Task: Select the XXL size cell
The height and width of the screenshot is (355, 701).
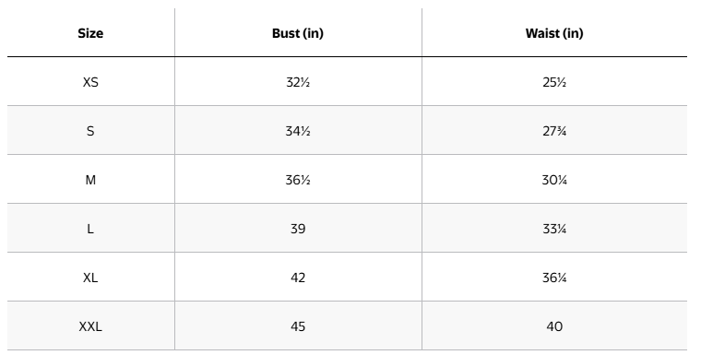Action: pos(90,326)
